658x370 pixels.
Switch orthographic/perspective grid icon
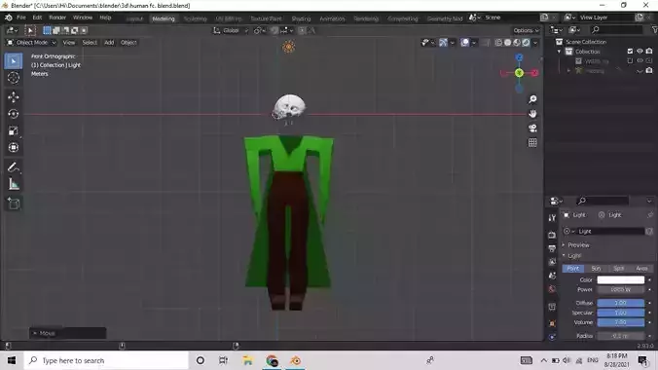click(532, 143)
